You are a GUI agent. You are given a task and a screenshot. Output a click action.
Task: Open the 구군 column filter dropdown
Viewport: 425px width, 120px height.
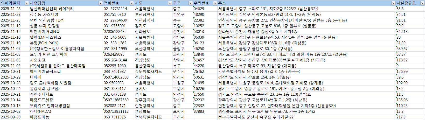click(191, 3)
